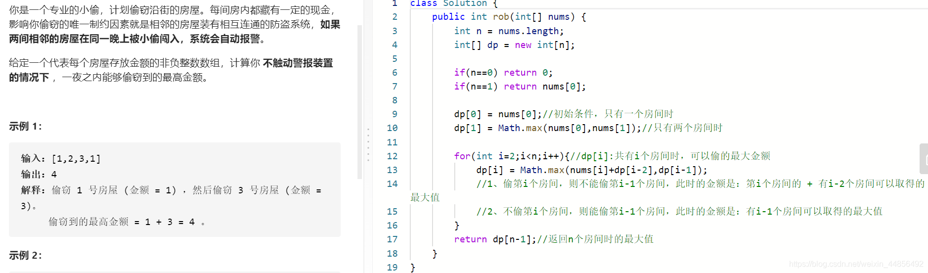The width and height of the screenshot is (928, 273).
Task: Click the example line '输出: 4'
Action: [39, 175]
